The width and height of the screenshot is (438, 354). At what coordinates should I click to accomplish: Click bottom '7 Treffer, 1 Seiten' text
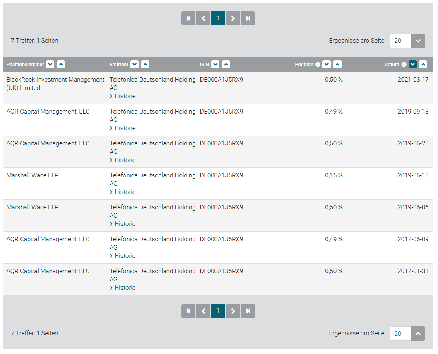(34, 333)
